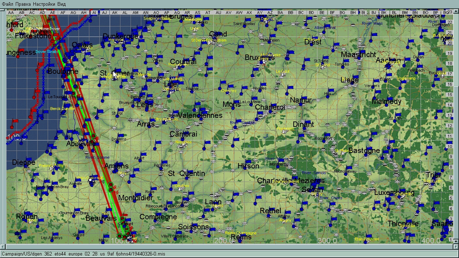Click the blue flag at Roye
The image size is (459, 258).
(x=155, y=188)
